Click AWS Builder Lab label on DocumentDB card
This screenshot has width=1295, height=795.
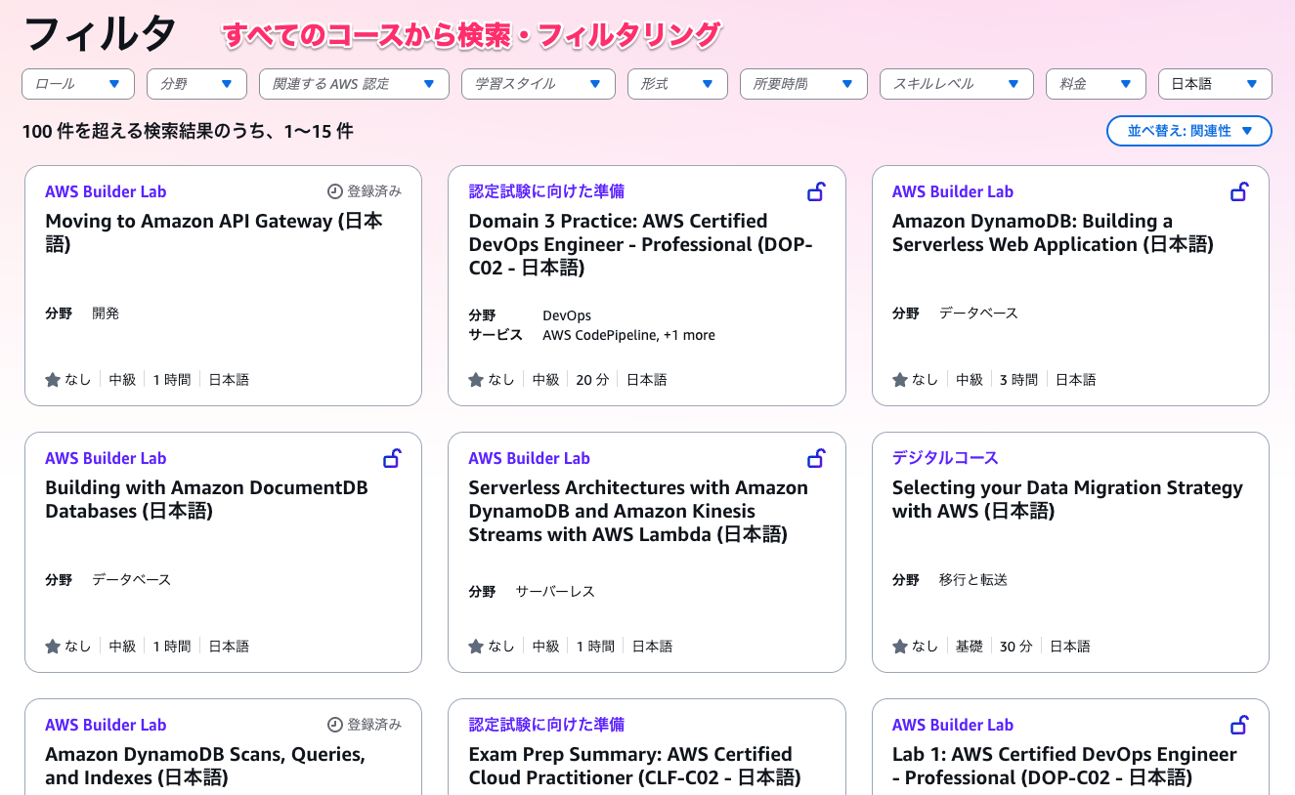pyautogui.click(x=106, y=458)
